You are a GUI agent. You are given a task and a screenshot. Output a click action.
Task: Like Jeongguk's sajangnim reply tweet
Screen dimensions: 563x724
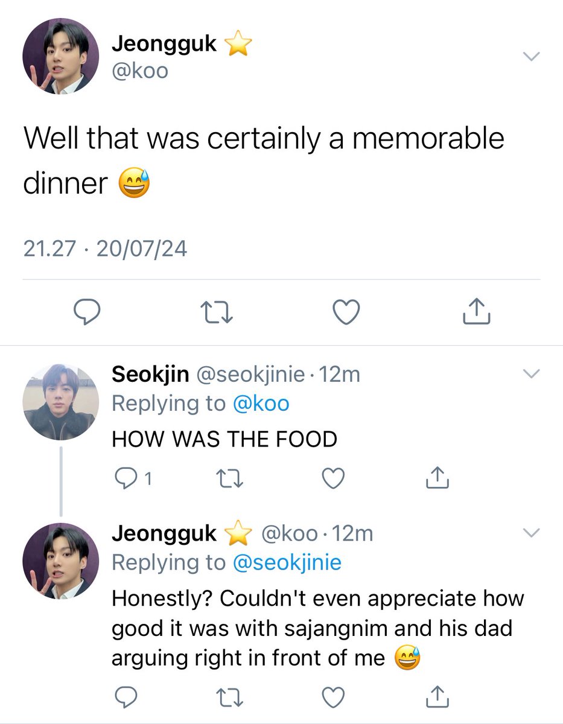[332, 698]
